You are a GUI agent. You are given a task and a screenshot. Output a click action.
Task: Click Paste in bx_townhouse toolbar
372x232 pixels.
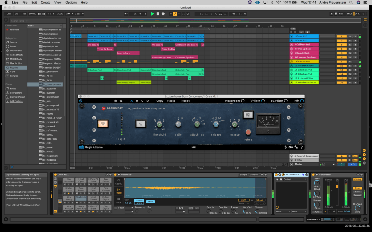point(171,101)
